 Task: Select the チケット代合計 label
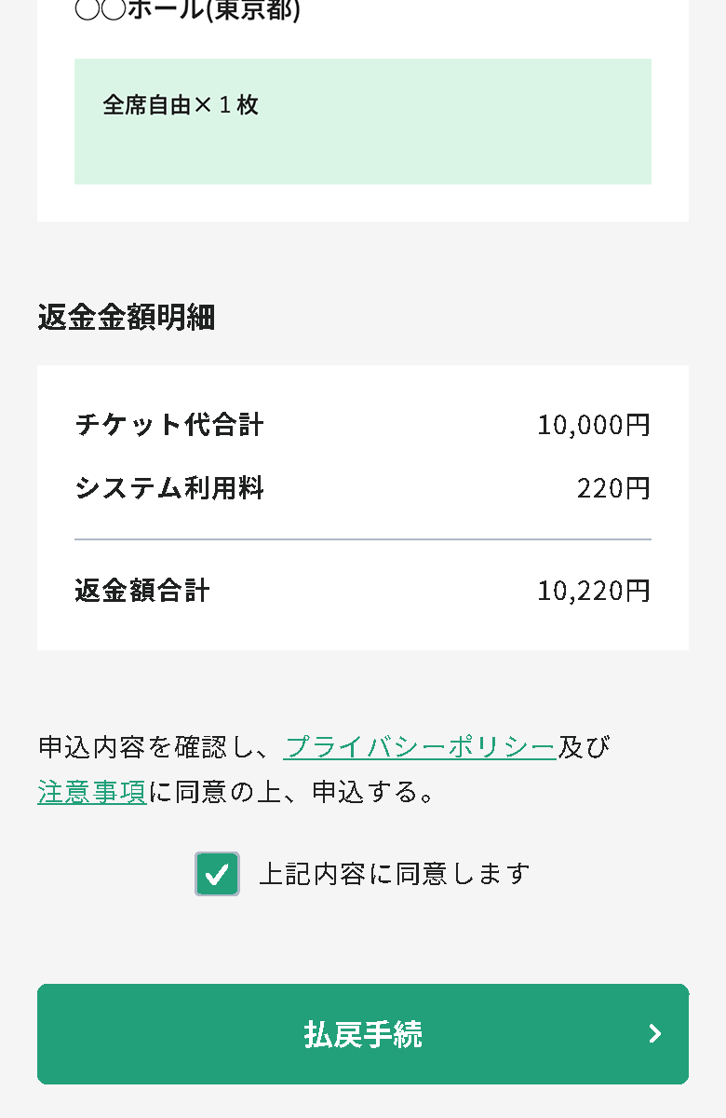[169, 426]
